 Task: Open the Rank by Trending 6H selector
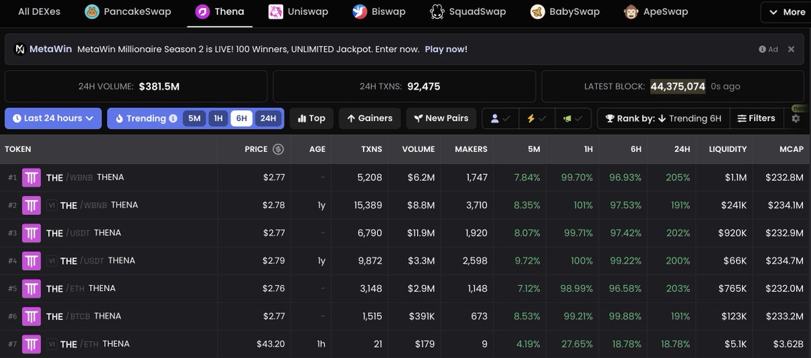pos(663,118)
